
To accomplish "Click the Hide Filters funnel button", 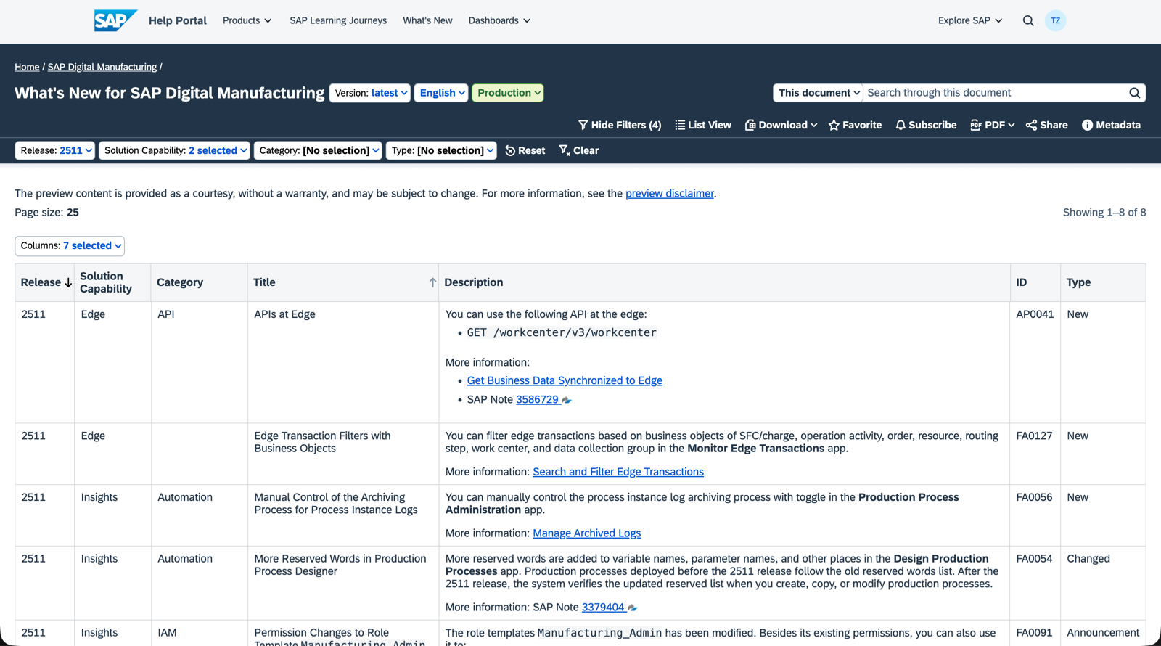I will point(620,125).
